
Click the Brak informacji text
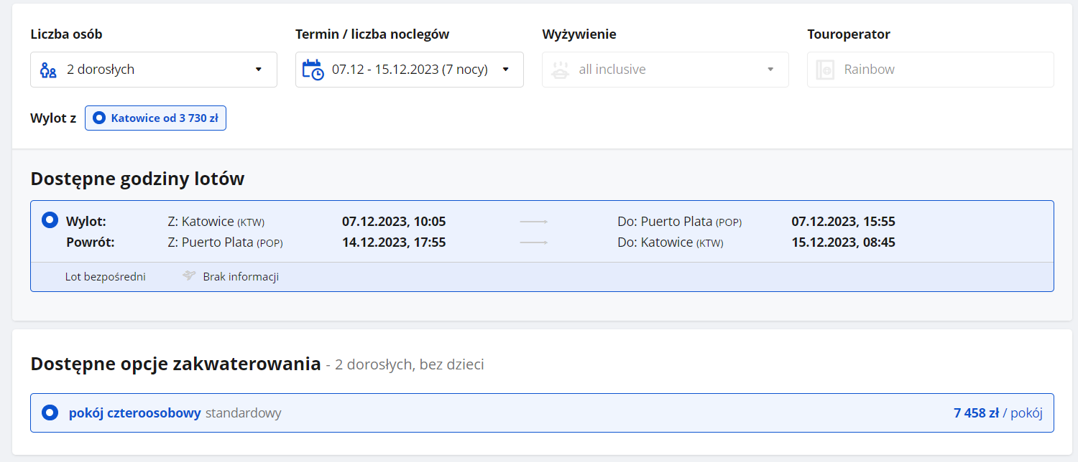pyautogui.click(x=241, y=277)
